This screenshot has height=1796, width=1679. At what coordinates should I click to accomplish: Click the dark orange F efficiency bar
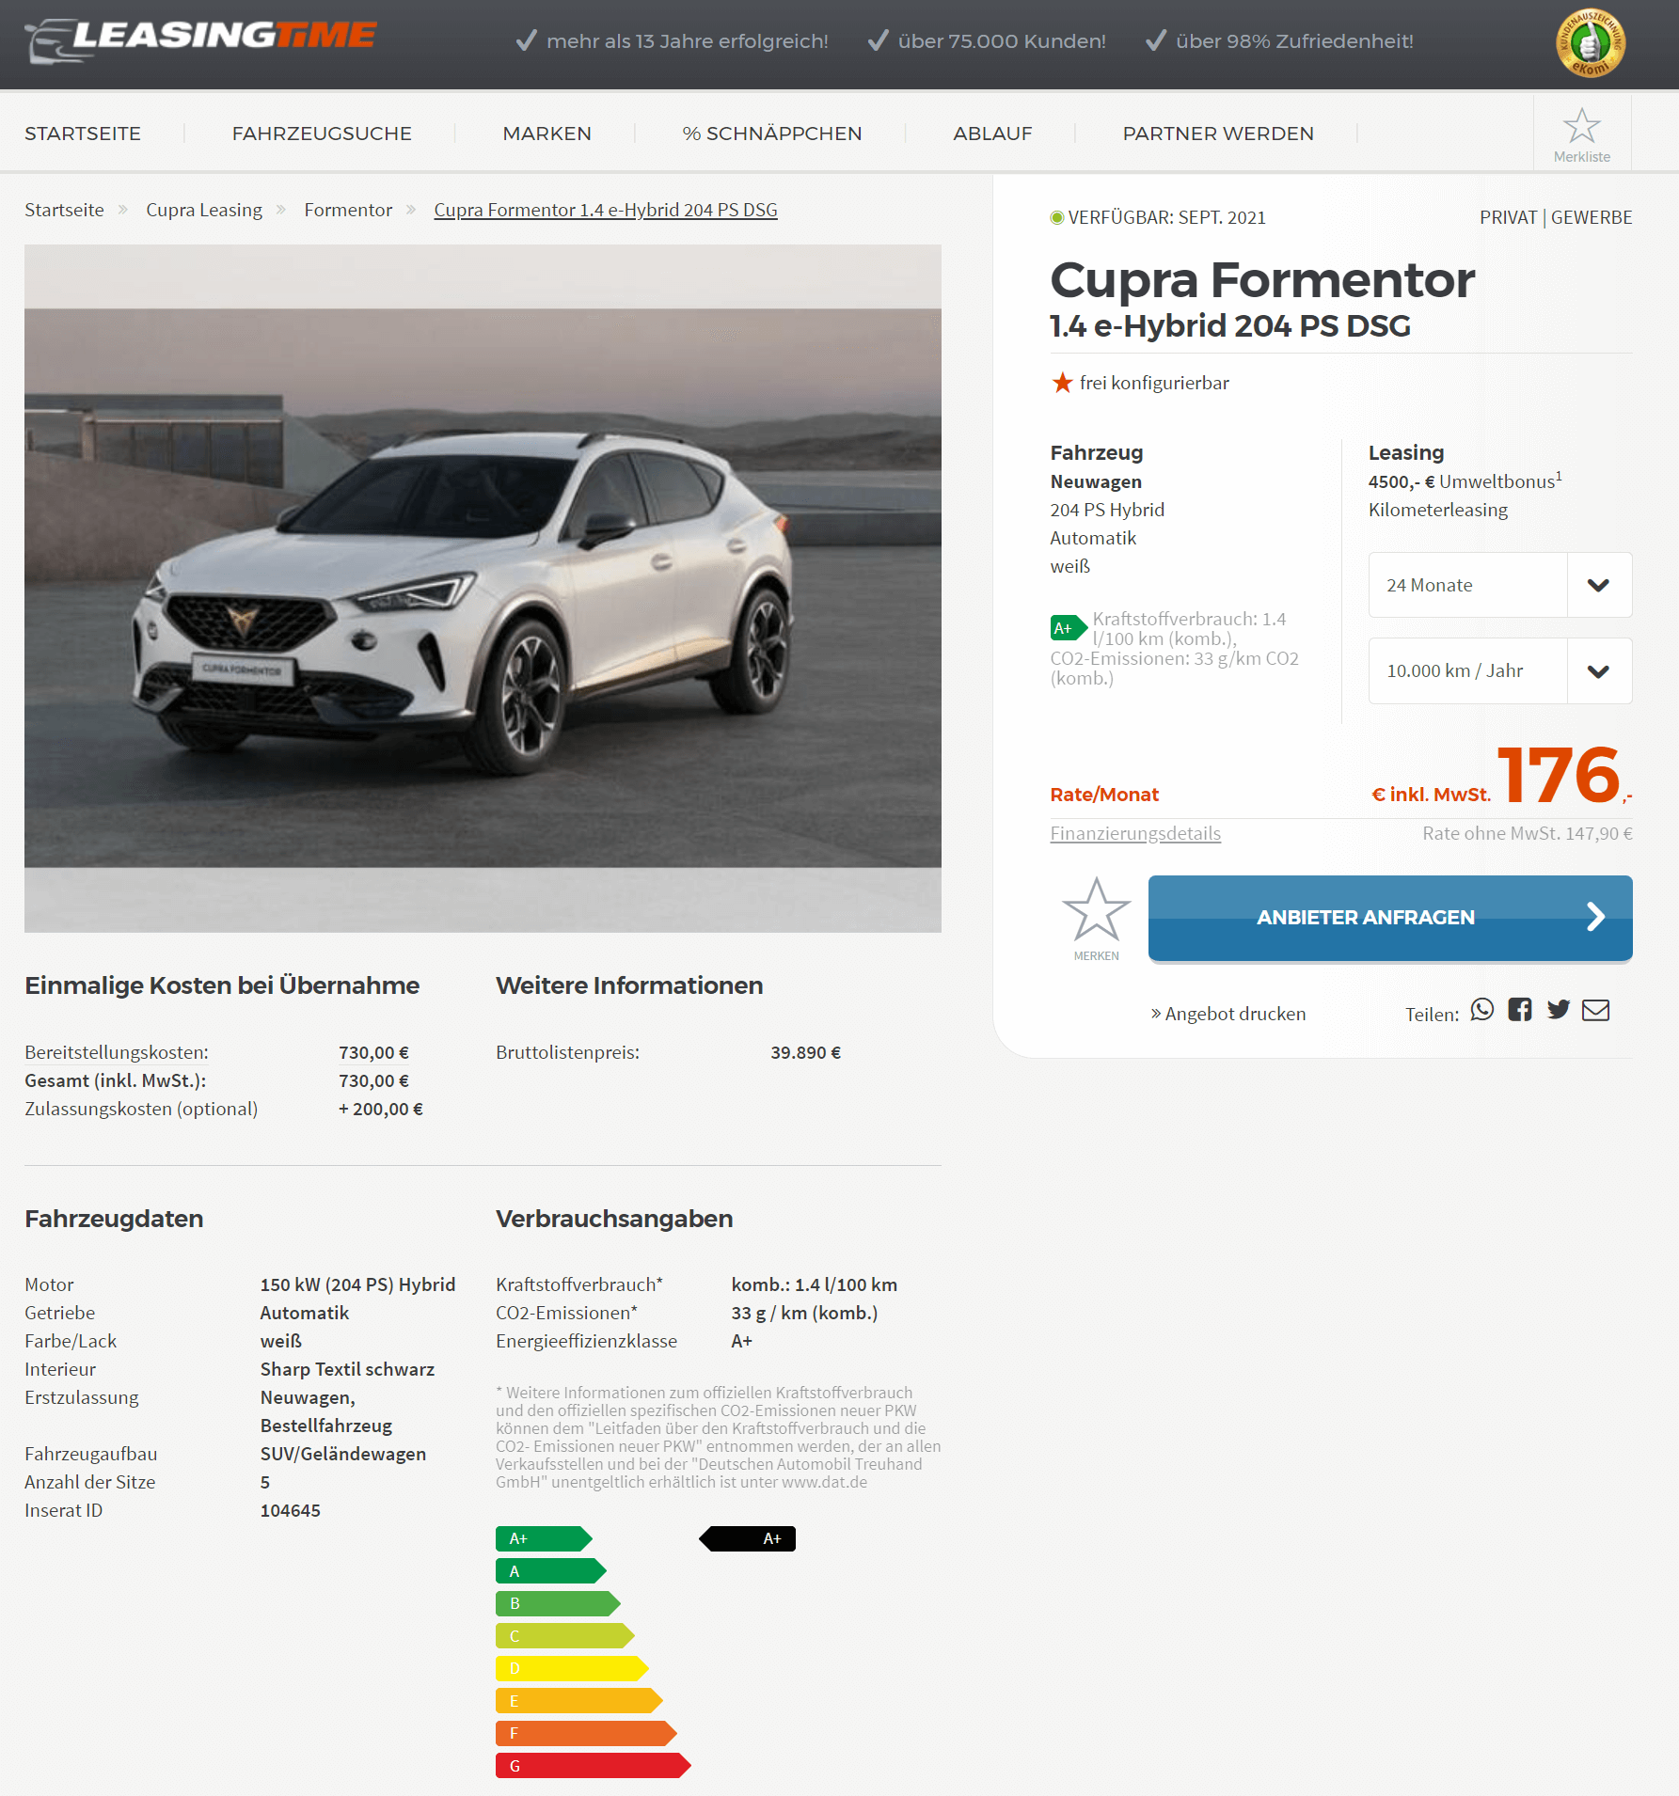pos(586,1733)
